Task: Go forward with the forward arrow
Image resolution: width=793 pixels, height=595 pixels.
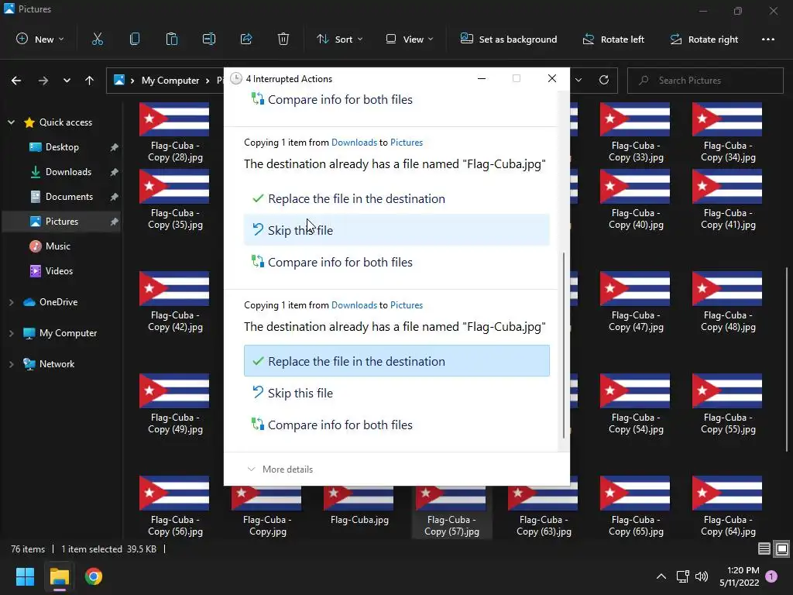Action: point(43,81)
